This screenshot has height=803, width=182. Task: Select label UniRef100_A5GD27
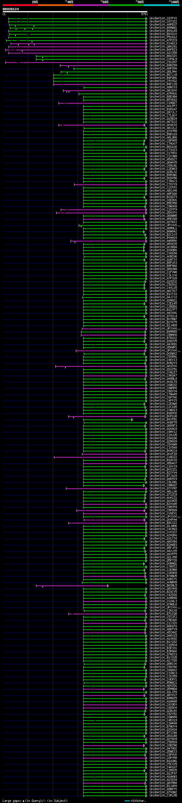[x=163, y=159]
